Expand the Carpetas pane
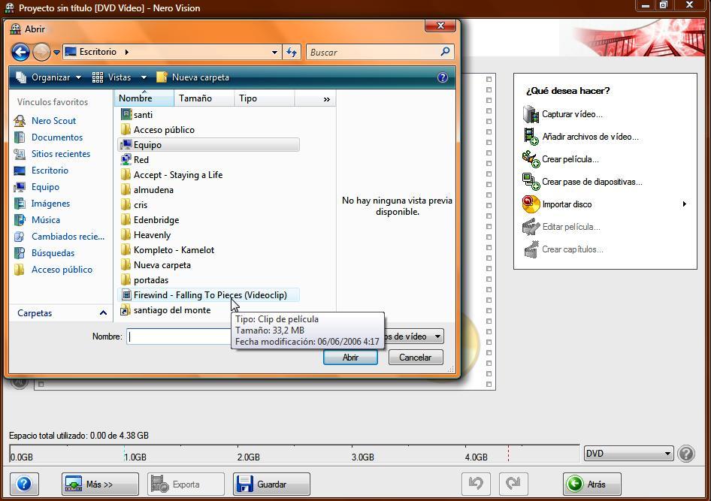This screenshot has height=501, width=711. tap(62, 313)
